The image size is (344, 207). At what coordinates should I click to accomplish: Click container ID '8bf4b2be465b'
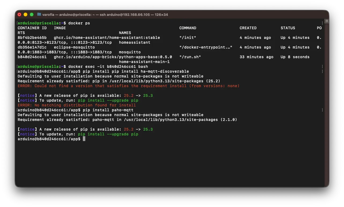point(32,38)
